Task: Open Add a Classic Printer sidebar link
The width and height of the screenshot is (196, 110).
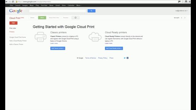Action: click(16, 44)
